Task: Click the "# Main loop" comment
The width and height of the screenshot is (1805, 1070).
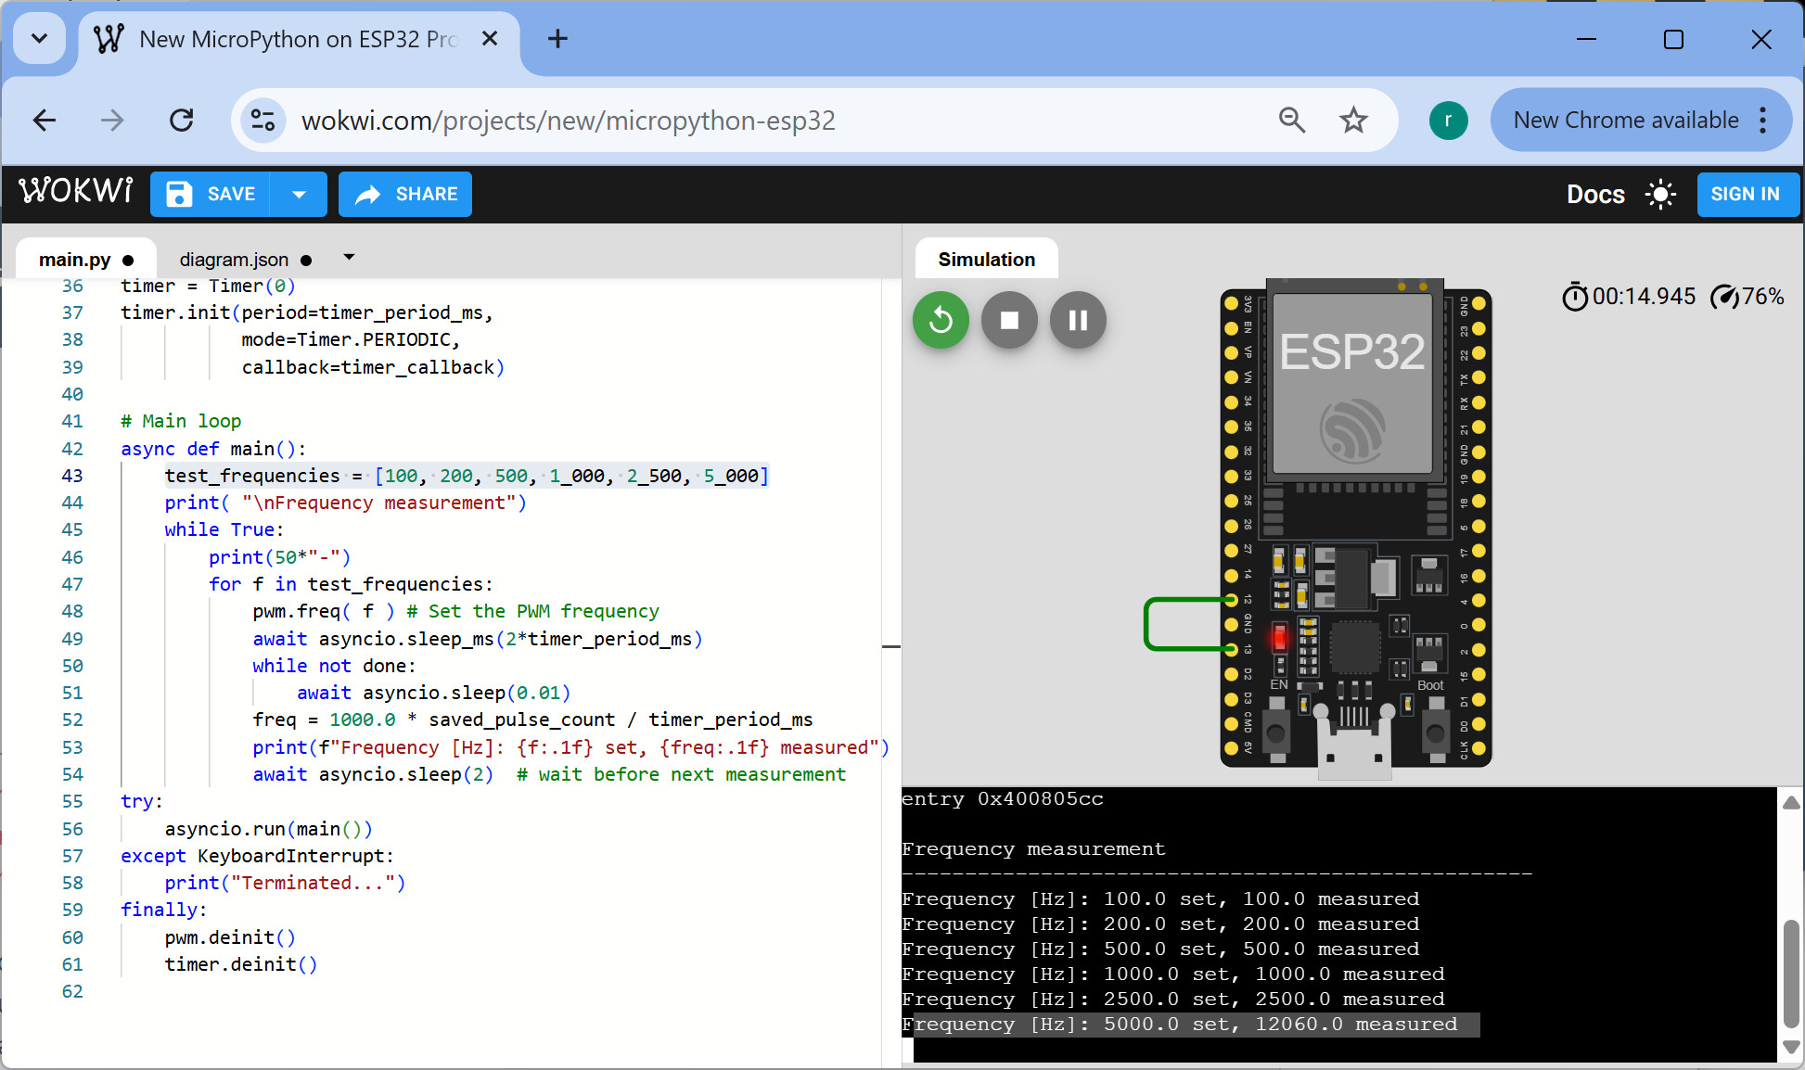Action: (181, 421)
